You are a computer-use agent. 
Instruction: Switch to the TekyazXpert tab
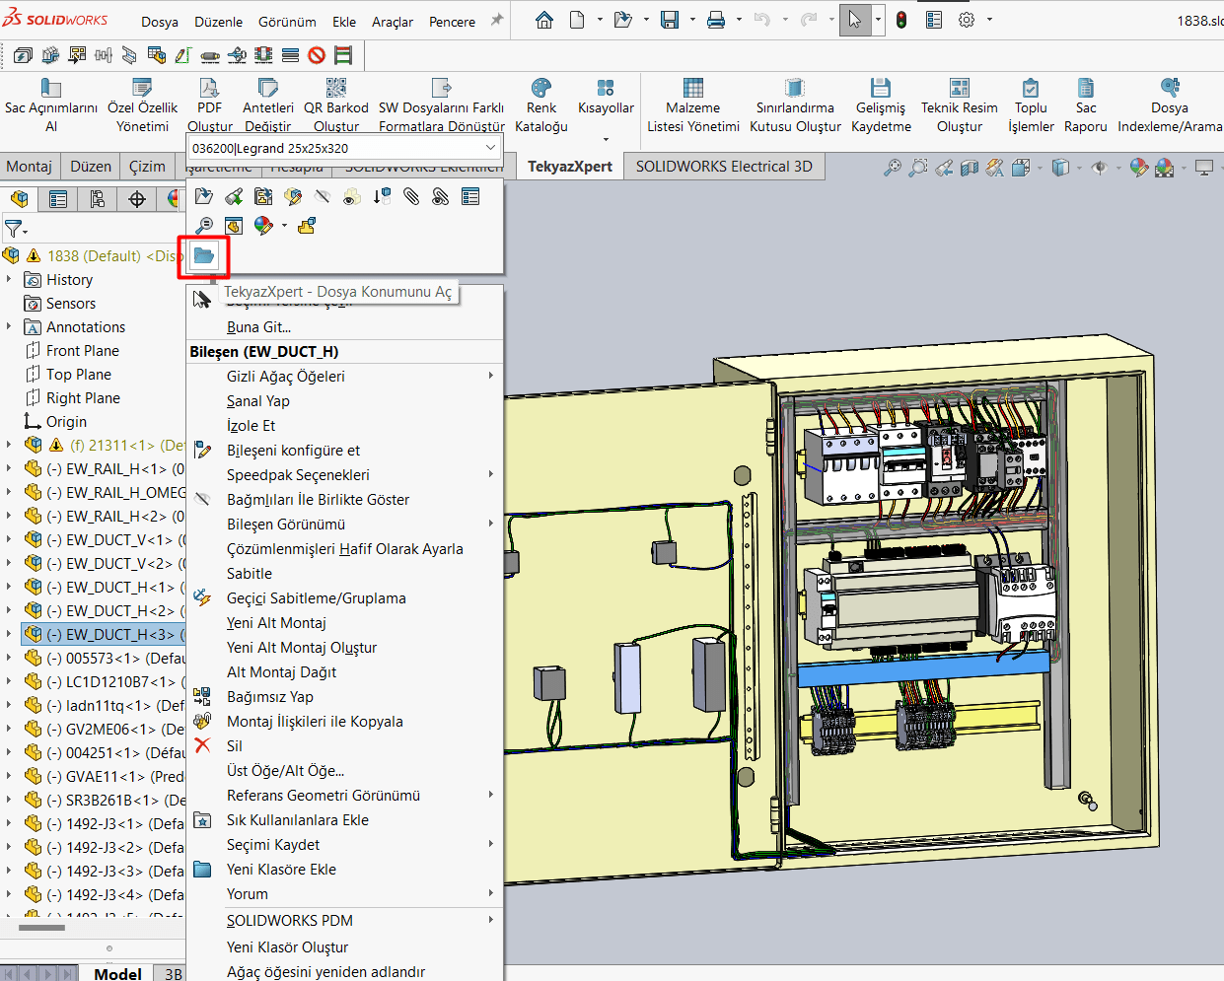point(570,167)
